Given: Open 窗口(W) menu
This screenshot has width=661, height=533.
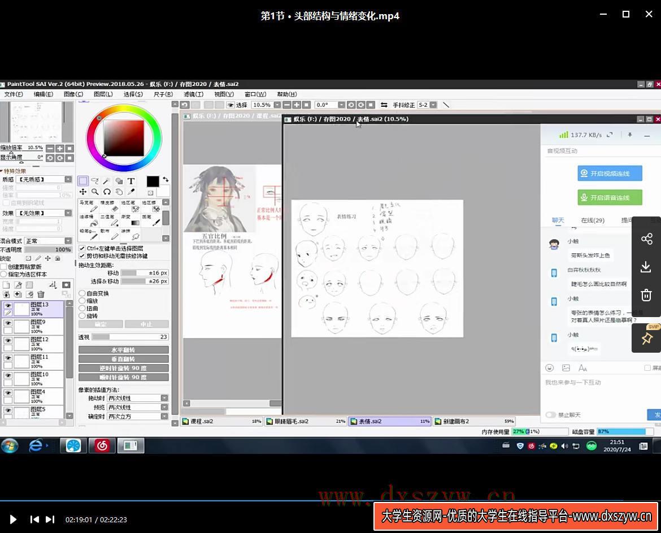Looking at the screenshot, I should point(255,94).
